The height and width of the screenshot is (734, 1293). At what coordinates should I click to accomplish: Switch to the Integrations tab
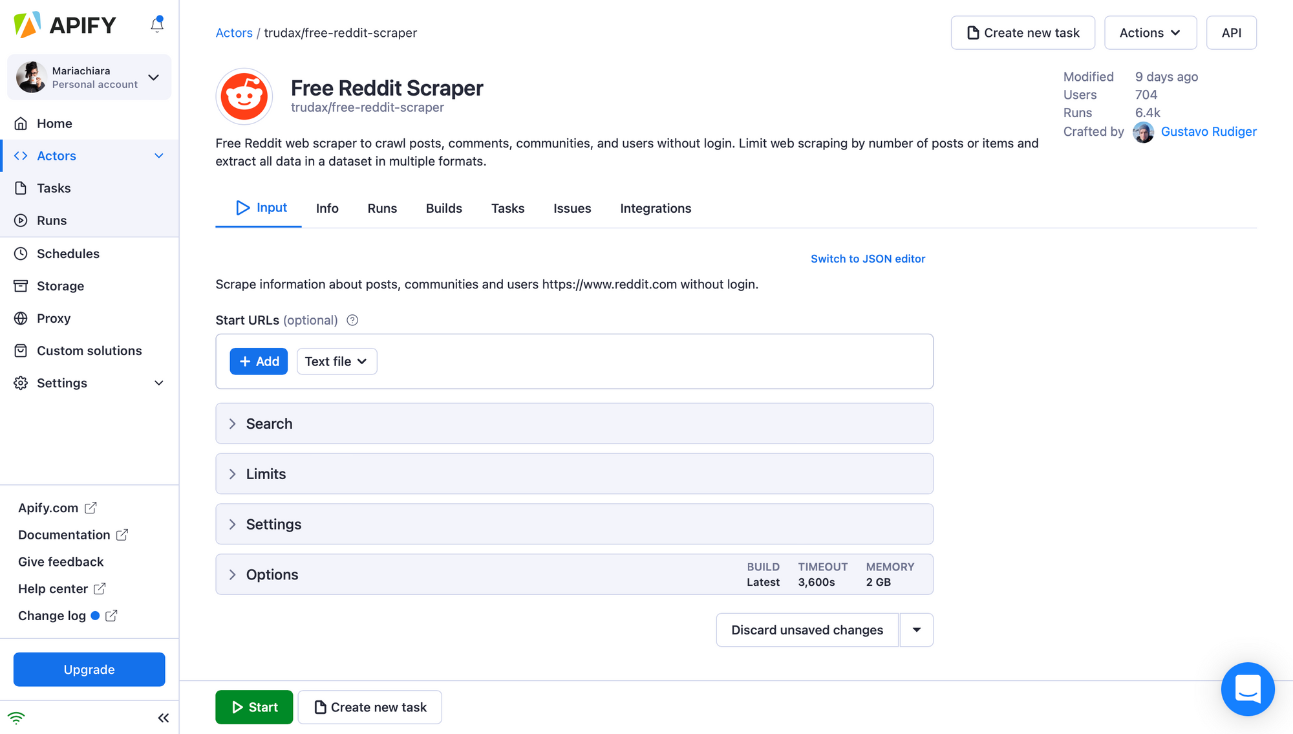click(x=656, y=208)
